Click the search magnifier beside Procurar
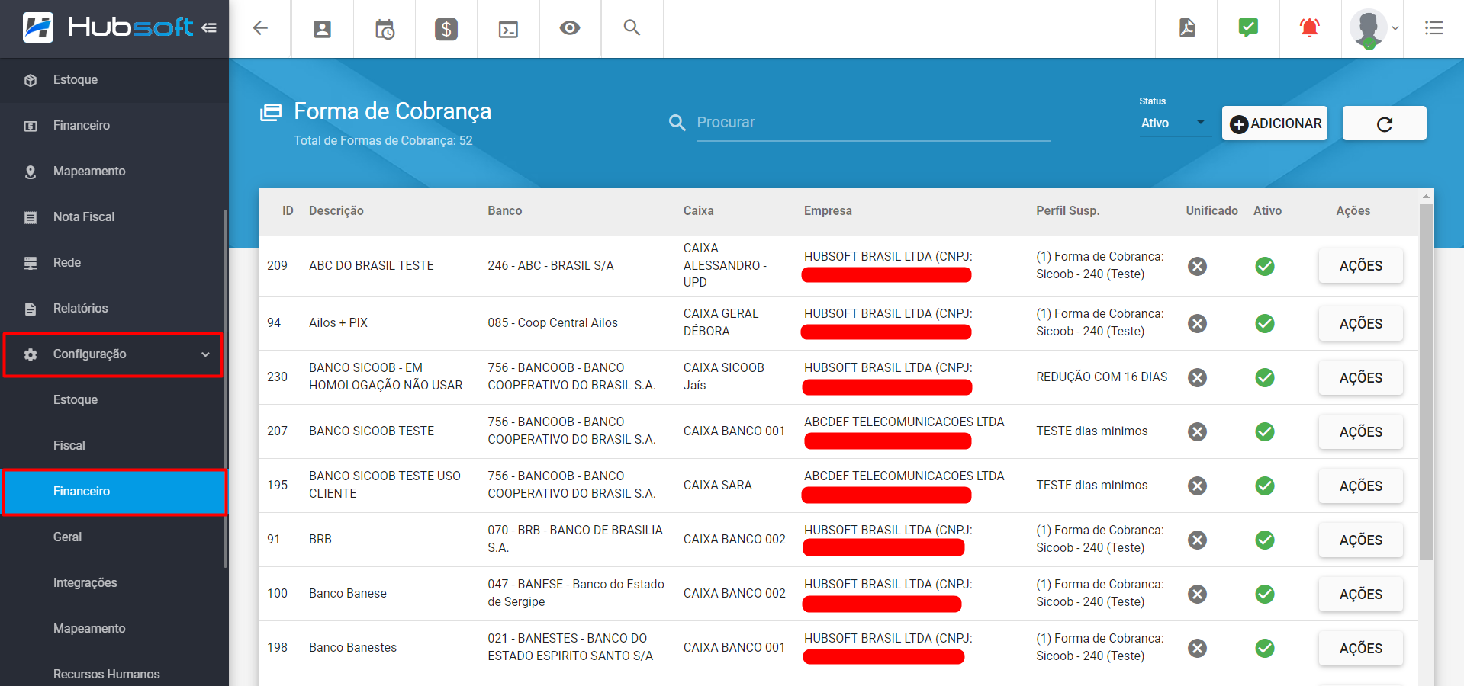Image resolution: width=1464 pixels, height=686 pixels. pyautogui.click(x=677, y=122)
